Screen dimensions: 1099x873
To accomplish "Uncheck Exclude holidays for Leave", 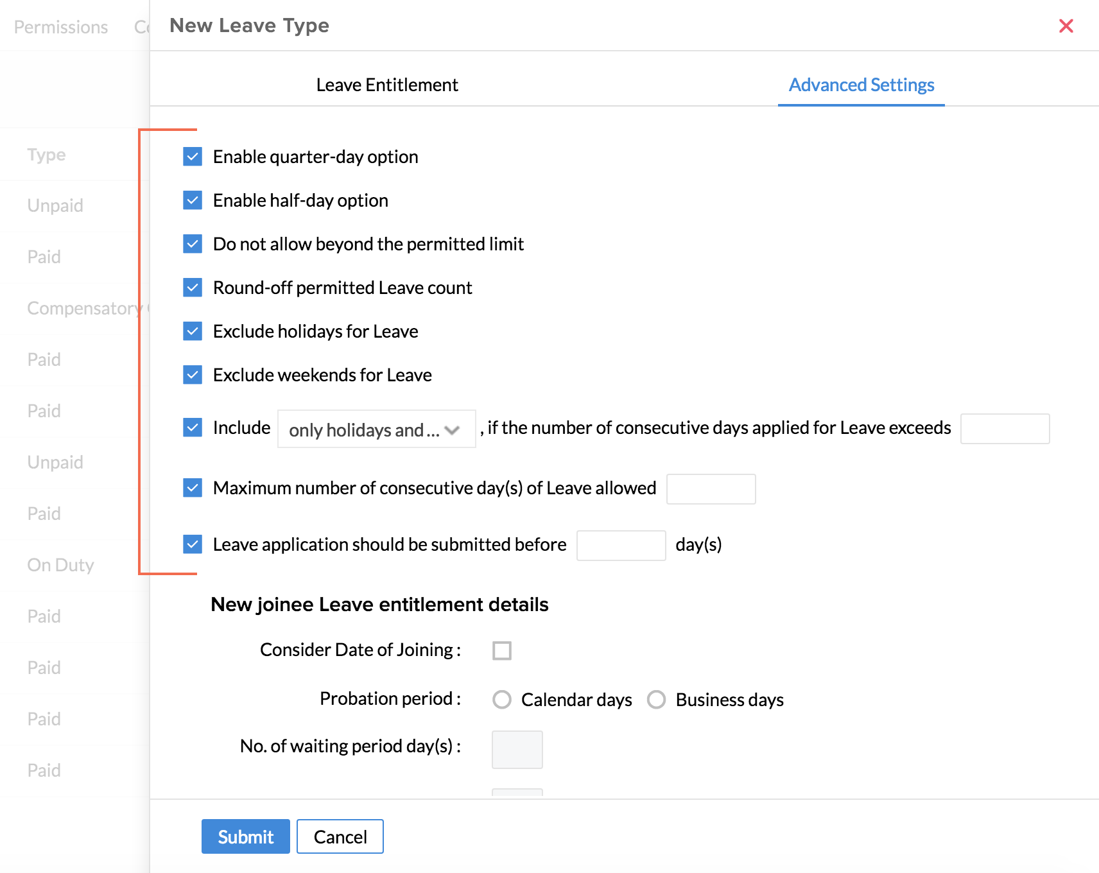I will point(193,331).
